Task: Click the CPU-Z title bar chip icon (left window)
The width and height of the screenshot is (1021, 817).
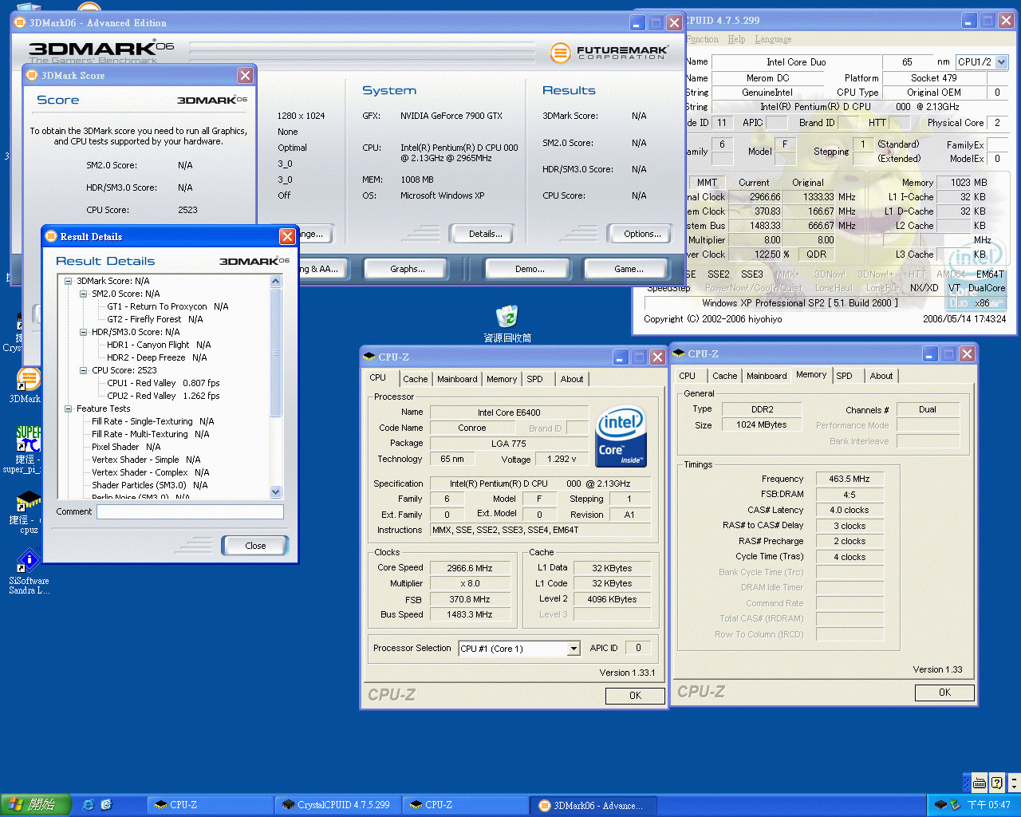Action: (x=369, y=357)
